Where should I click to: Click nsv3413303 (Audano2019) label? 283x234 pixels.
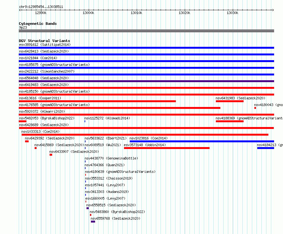click(x=107, y=192)
